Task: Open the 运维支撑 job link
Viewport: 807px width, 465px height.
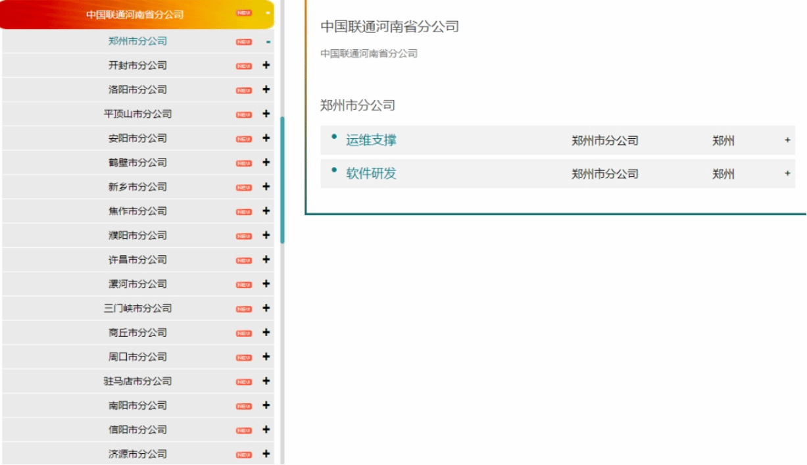Action: [x=372, y=140]
